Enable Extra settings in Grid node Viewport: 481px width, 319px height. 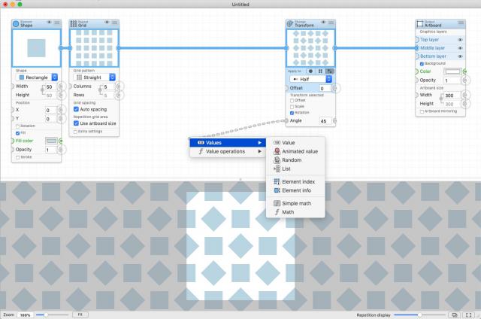75,132
